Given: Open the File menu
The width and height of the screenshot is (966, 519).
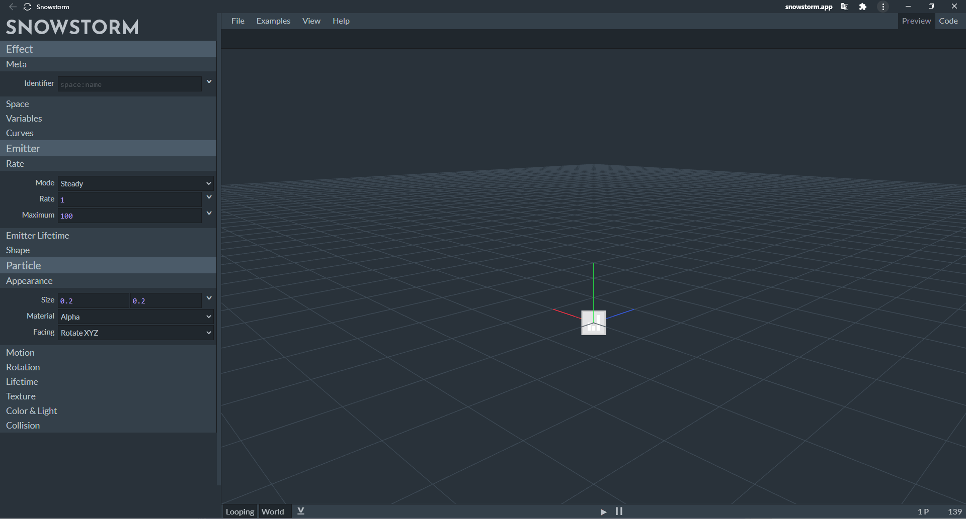Looking at the screenshot, I should [x=238, y=21].
